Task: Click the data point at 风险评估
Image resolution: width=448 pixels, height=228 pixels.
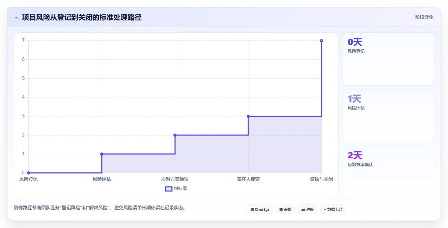Action: 102,154
